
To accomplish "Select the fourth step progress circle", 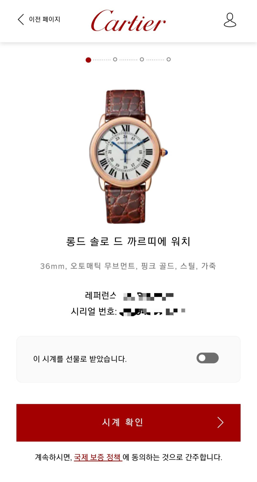I will [x=169, y=59].
